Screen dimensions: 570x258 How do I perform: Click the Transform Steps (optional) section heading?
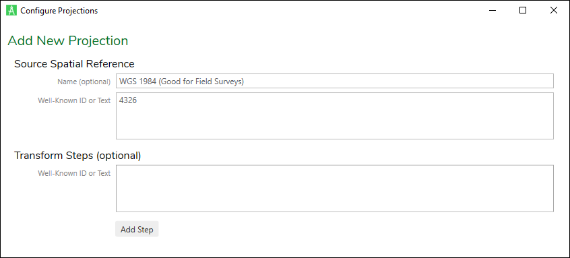pos(77,156)
